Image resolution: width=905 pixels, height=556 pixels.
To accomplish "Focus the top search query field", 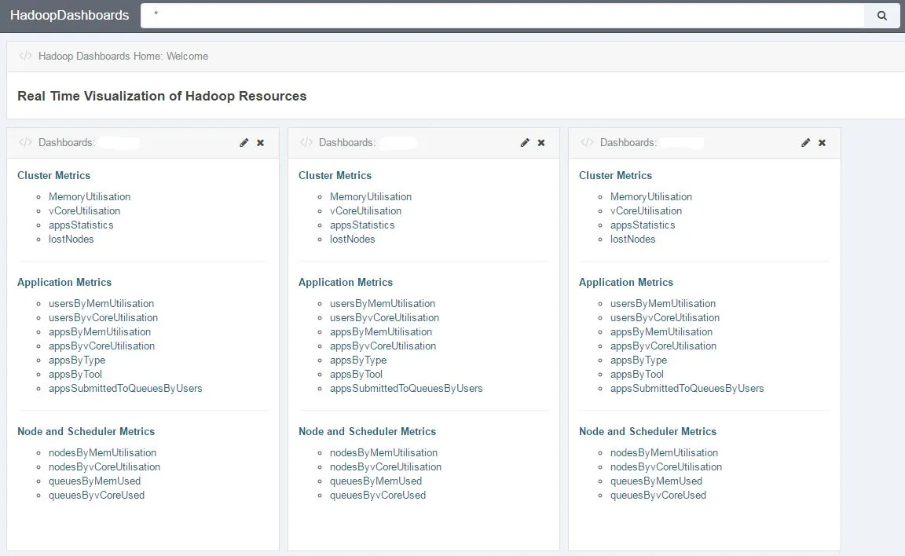I will click(x=502, y=16).
